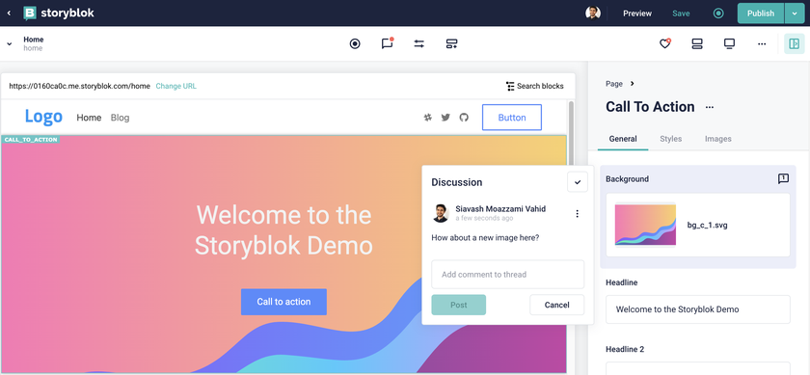Open the three-dot menu in the toolbar

click(762, 44)
